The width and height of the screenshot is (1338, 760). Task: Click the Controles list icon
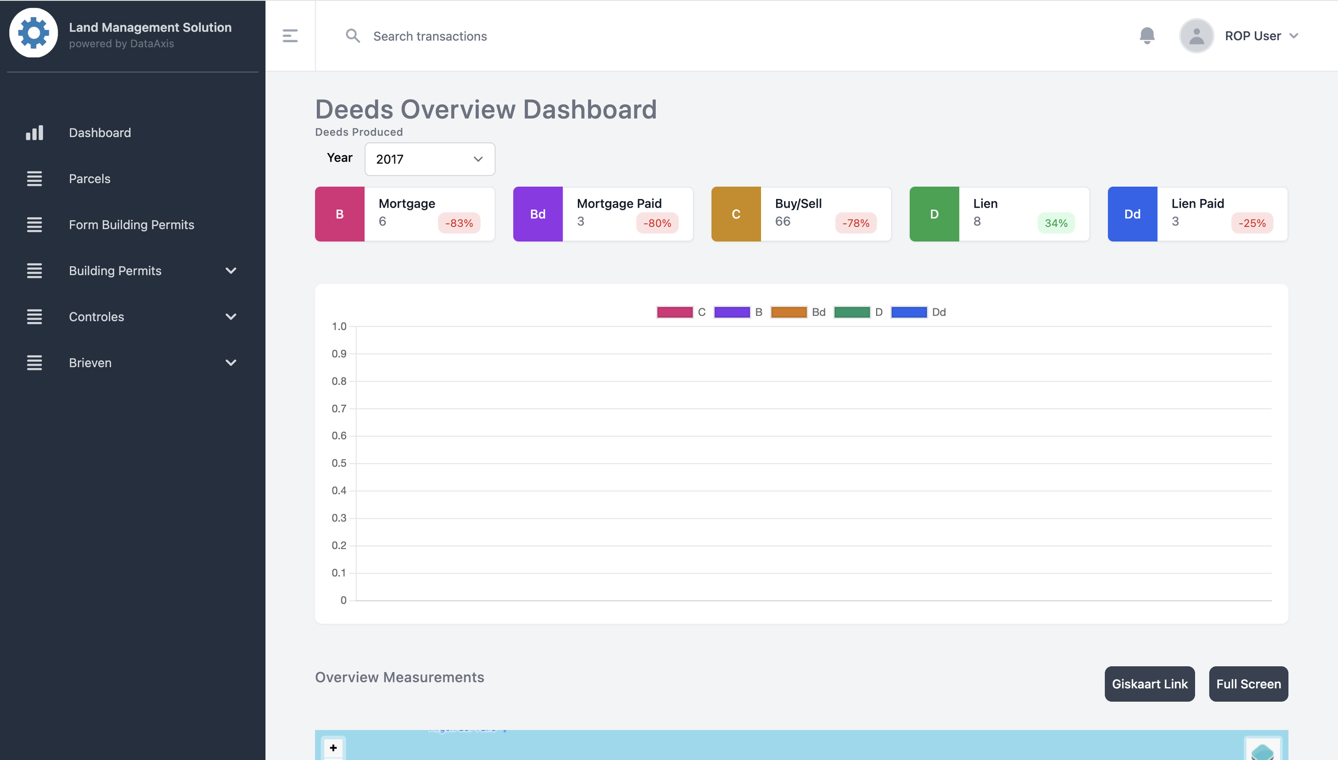pyautogui.click(x=35, y=317)
